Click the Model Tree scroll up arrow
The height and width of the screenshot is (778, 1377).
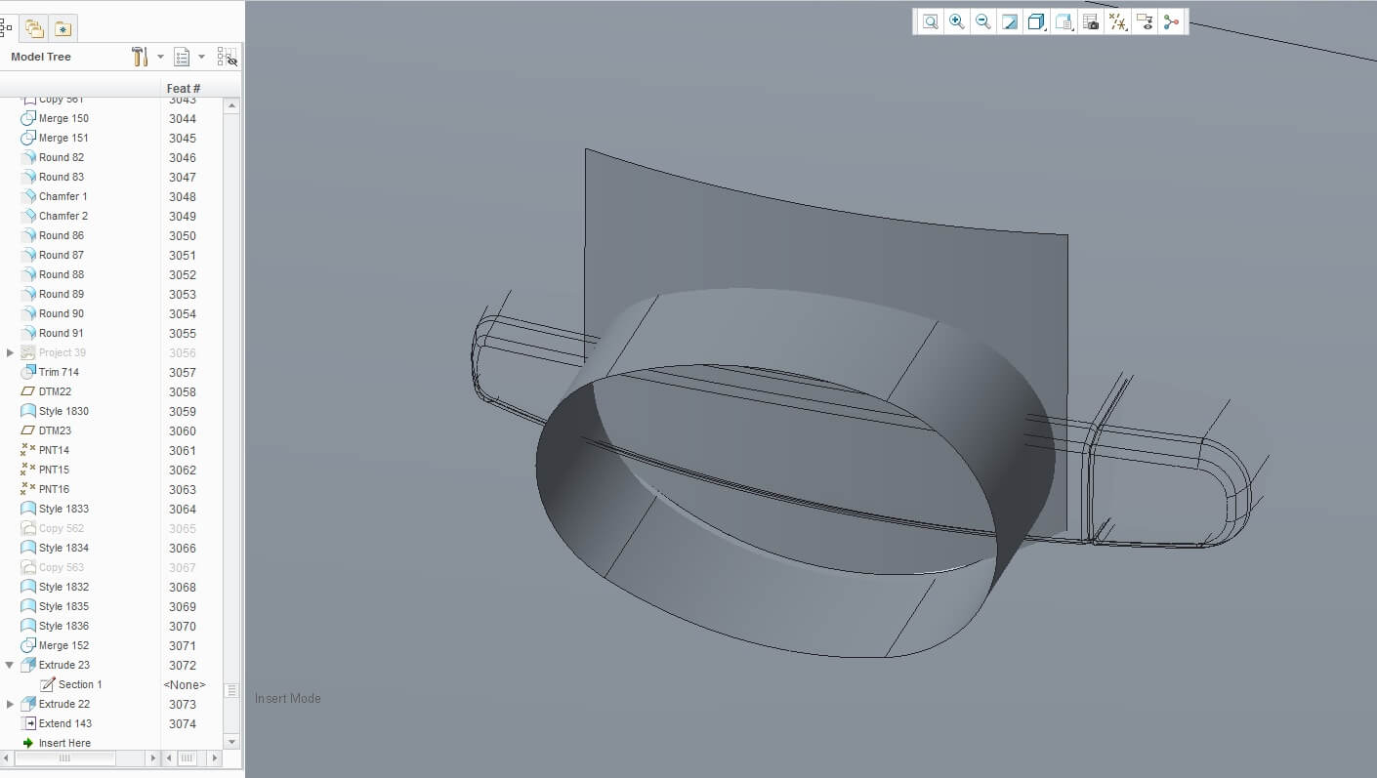pyautogui.click(x=231, y=106)
